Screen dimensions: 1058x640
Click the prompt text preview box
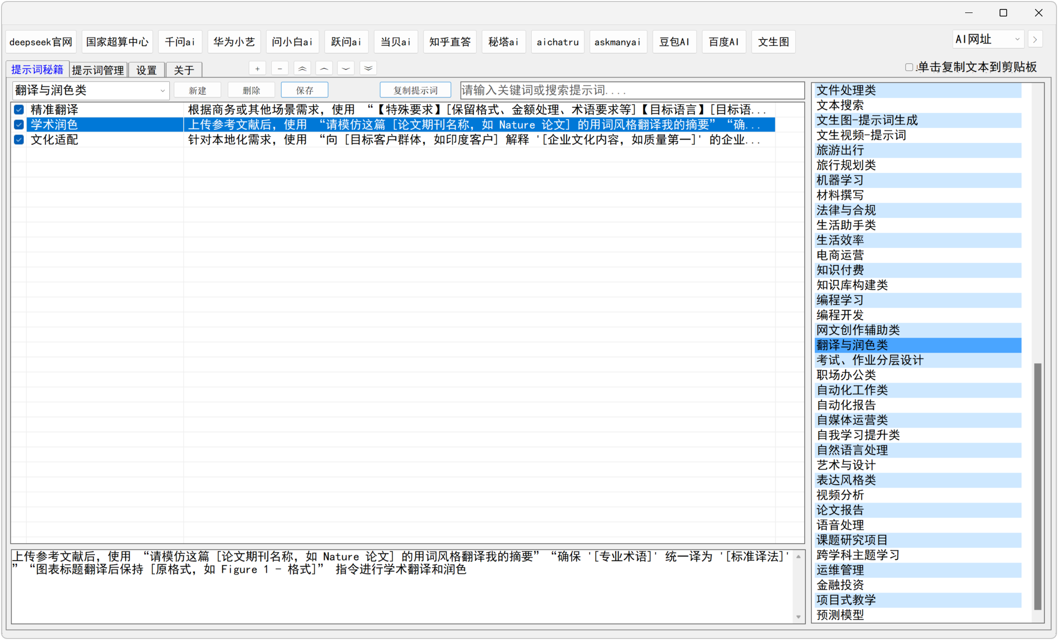click(402, 587)
